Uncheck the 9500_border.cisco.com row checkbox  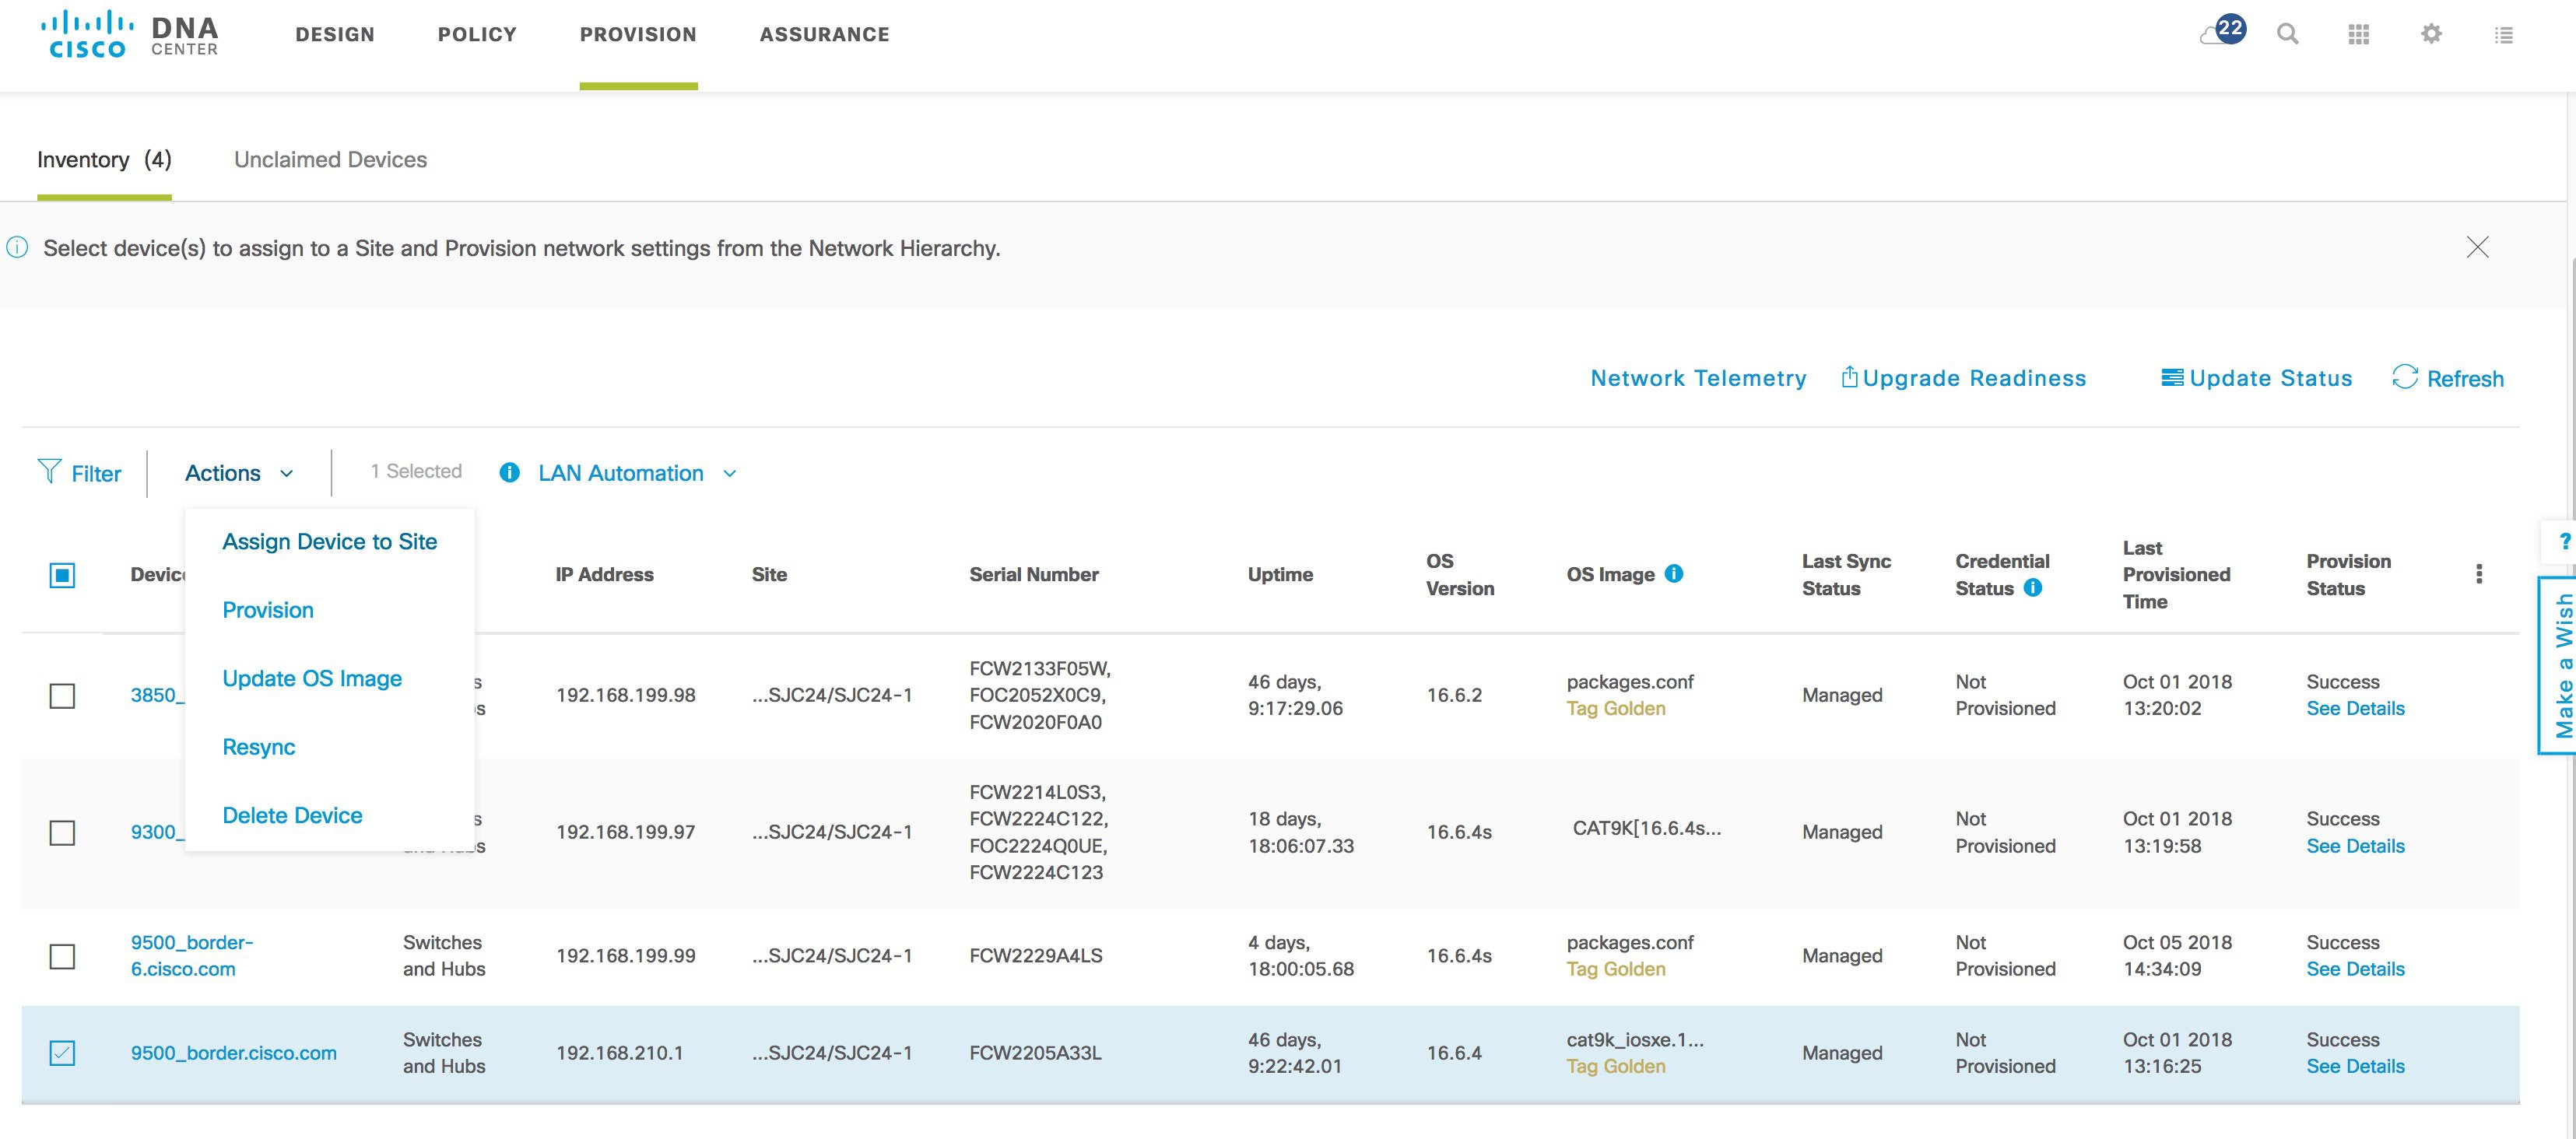pos(62,1053)
